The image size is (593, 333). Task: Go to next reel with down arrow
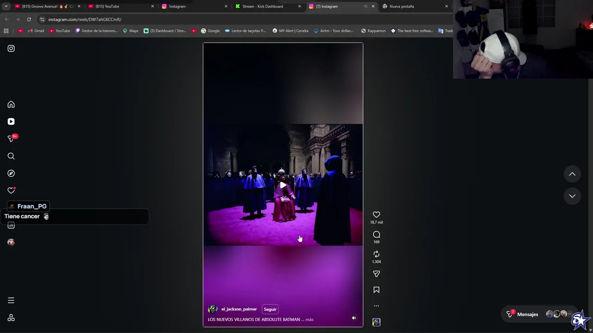click(572, 196)
